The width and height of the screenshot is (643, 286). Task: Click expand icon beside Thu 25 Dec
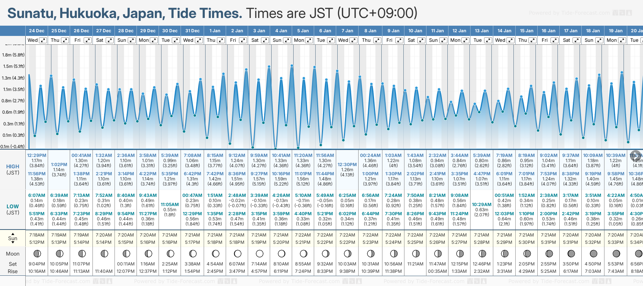(65, 40)
